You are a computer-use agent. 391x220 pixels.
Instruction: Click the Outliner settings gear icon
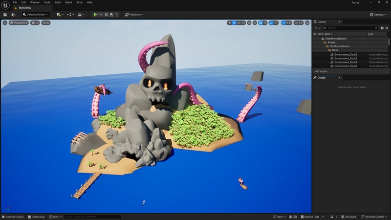pos(387,28)
